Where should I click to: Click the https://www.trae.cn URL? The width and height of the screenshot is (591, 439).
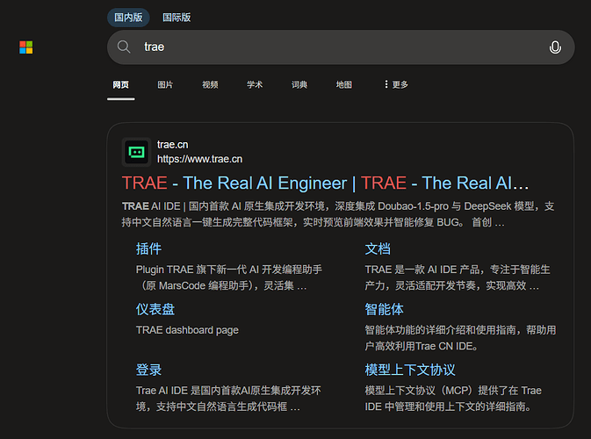click(x=199, y=159)
